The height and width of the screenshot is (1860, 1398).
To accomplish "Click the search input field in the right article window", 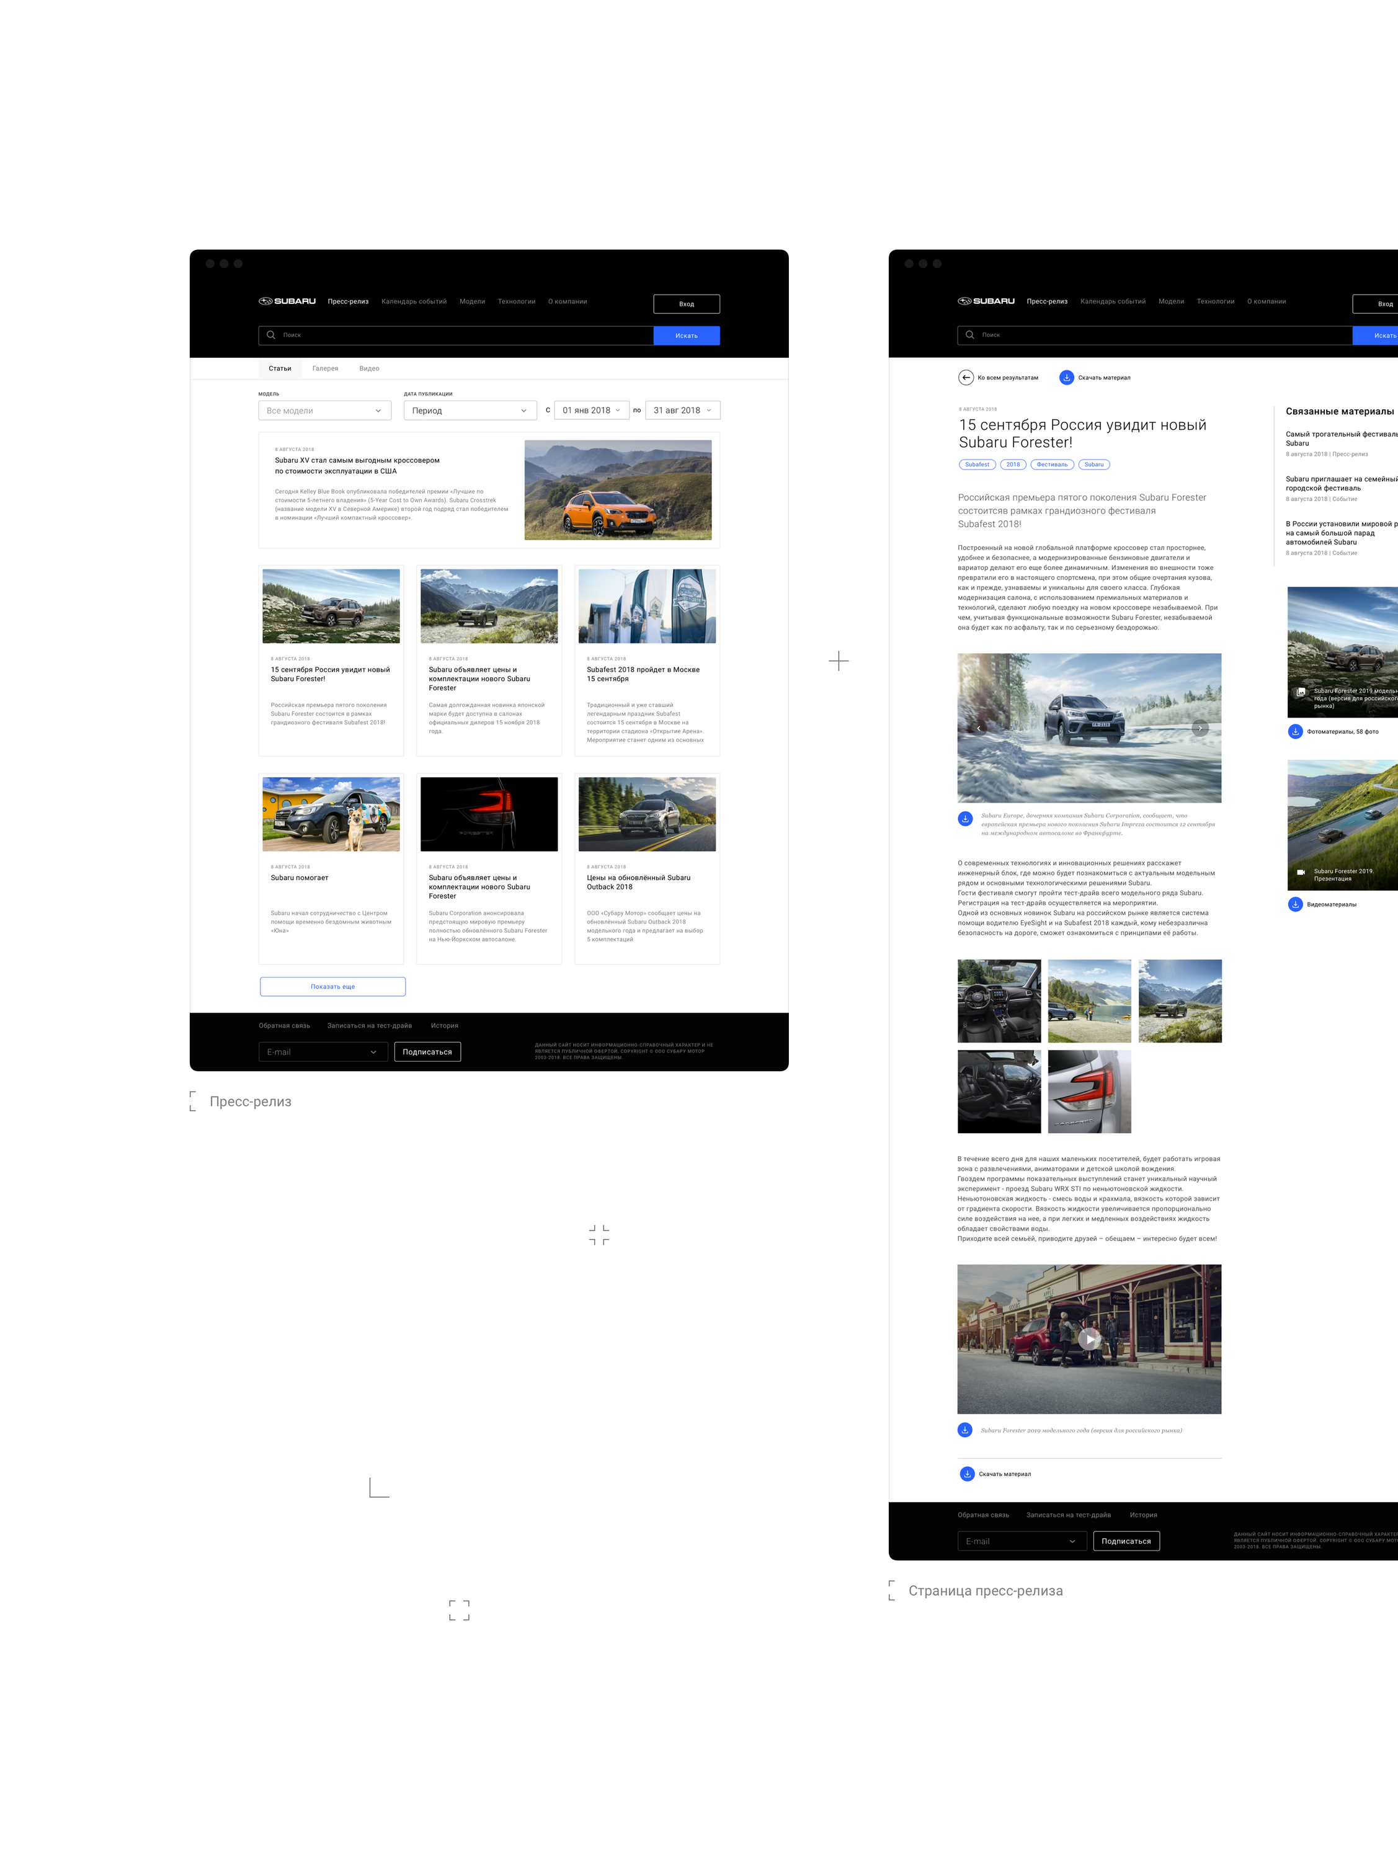I will tap(1155, 336).
